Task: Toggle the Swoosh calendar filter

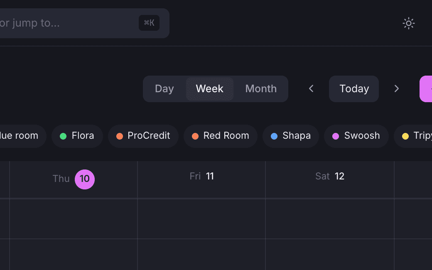Action: click(356, 136)
